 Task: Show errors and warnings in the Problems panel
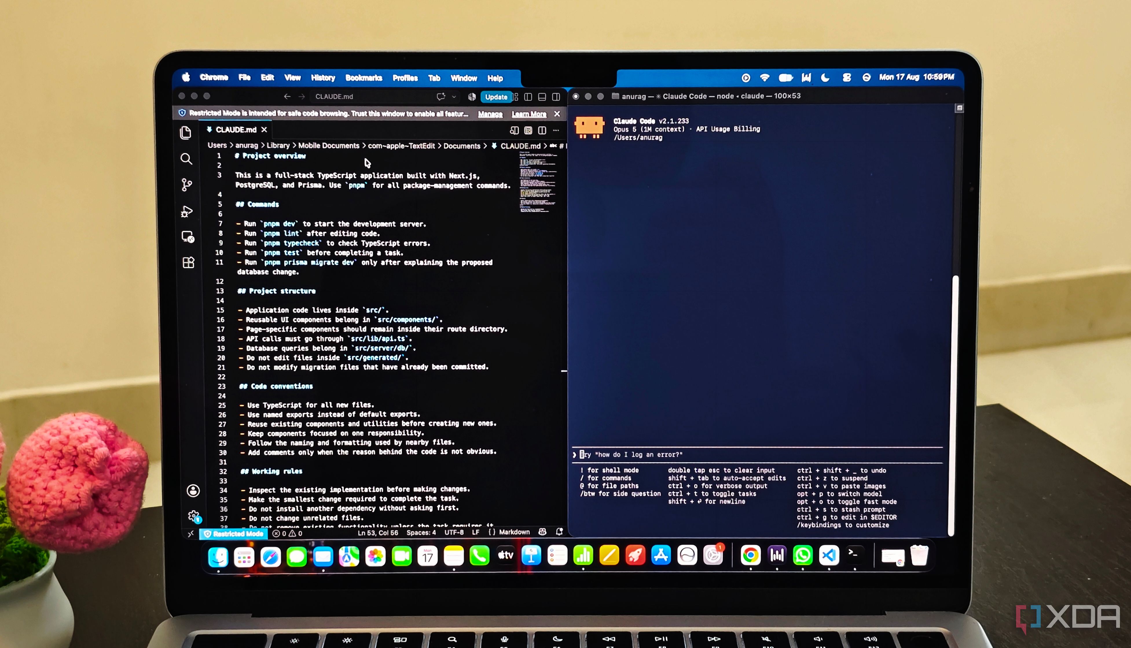[x=288, y=533]
